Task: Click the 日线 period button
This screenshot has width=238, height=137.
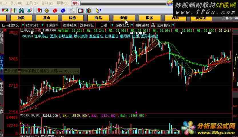Action: 104,25
